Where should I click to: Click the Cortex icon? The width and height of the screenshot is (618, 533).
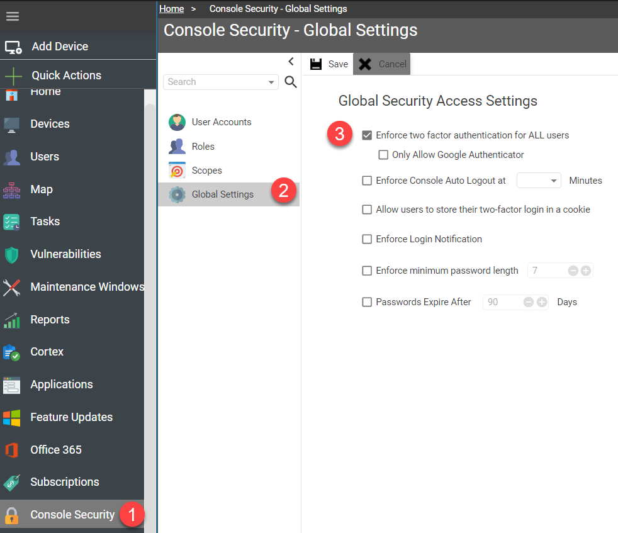11,352
